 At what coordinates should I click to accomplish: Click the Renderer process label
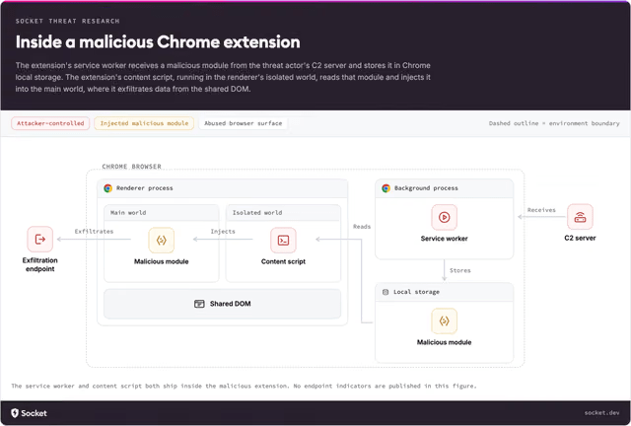(145, 188)
